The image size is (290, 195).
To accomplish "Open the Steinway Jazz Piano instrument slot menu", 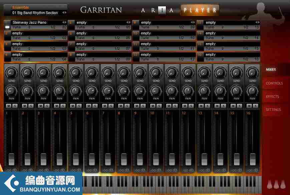I will click(36, 22).
